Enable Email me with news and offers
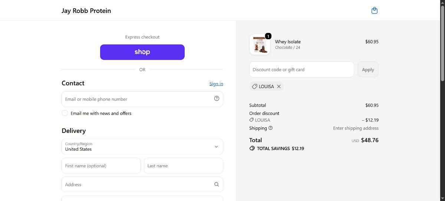 click(65, 113)
